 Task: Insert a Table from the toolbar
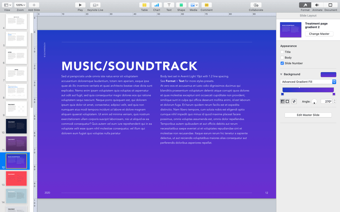click(x=144, y=5)
